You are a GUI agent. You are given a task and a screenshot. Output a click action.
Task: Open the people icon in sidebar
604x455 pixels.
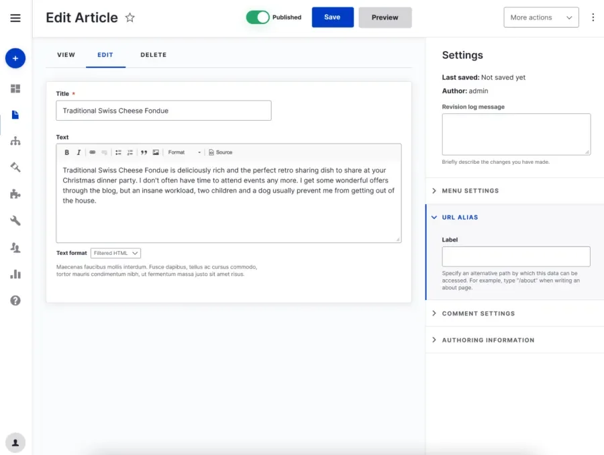[15, 248]
